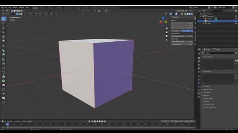The image size is (238, 133).
Task: Click the Local button in Transform panel
Action: click(187, 31)
